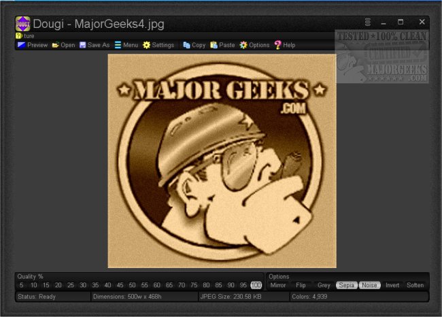Click the Options heading above Mirror
442x317 pixels.
(x=279, y=276)
